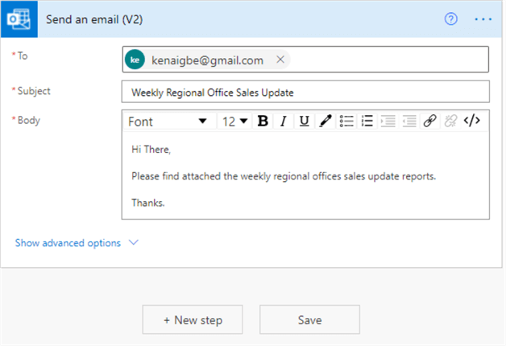The width and height of the screenshot is (506, 346).
Task: Remove the hyperlink with unlink icon
Action: tap(451, 122)
